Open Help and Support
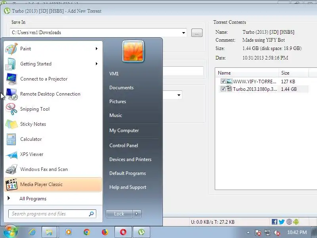The width and height of the screenshot is (317, 238). [x=128, y=187]
